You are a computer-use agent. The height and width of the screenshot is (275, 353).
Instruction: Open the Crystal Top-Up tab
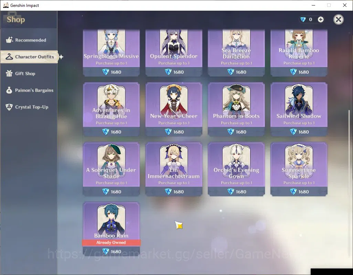click(29, 107)
